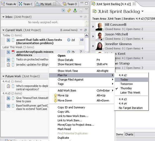Click the green download arrow toolbar icon
The width and height of the screenshot is (155, 141).
75,10
